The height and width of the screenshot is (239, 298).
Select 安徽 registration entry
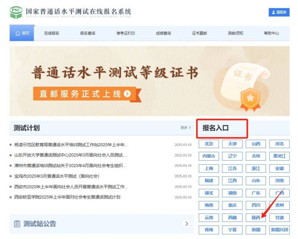279,169
